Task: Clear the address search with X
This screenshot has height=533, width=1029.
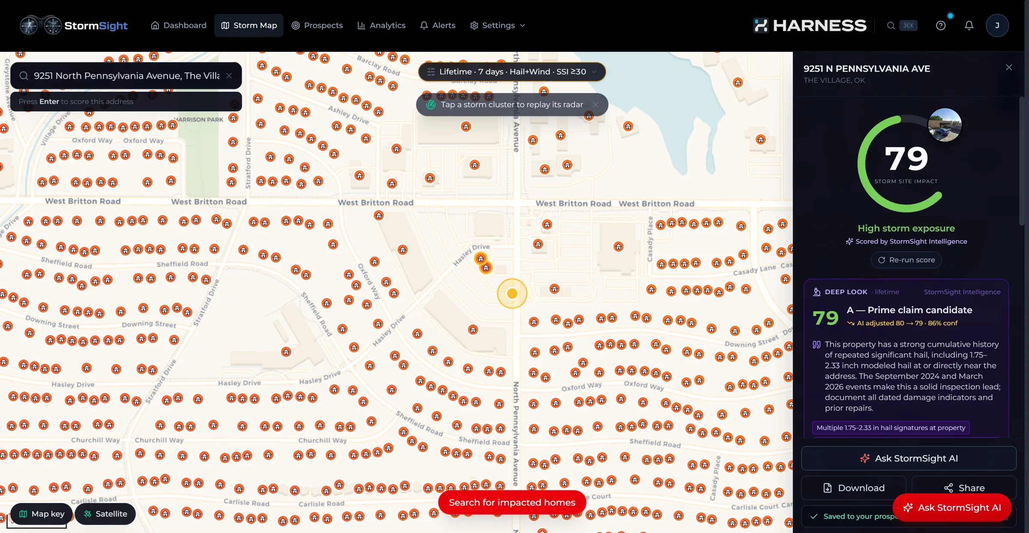Action: 229,75
